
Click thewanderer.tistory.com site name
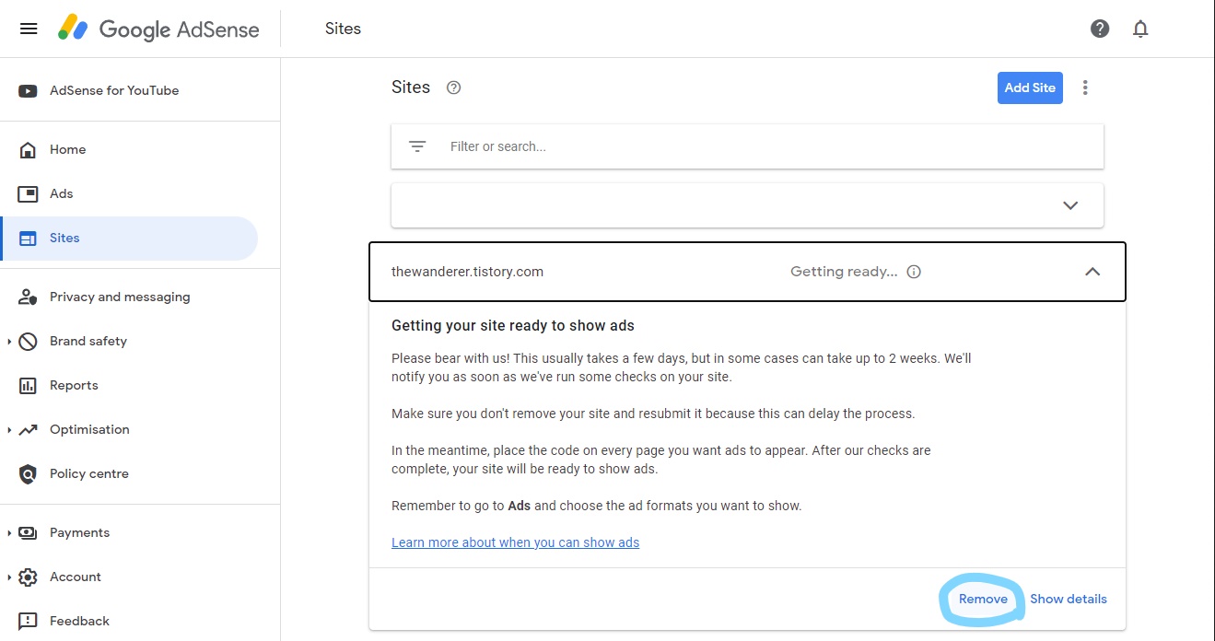coord(467,272)
